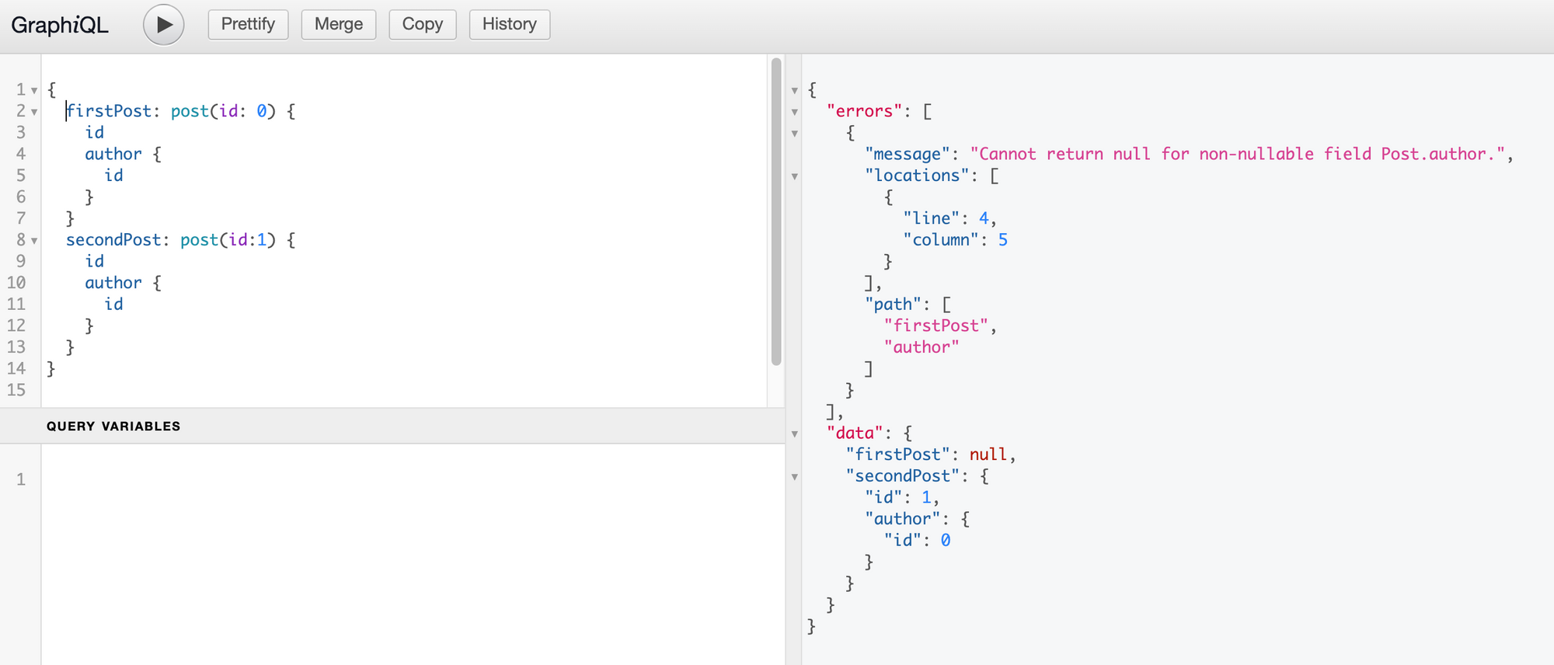1554x665 pixels.
Task: Open the History panel
Action: coord(509,24)
